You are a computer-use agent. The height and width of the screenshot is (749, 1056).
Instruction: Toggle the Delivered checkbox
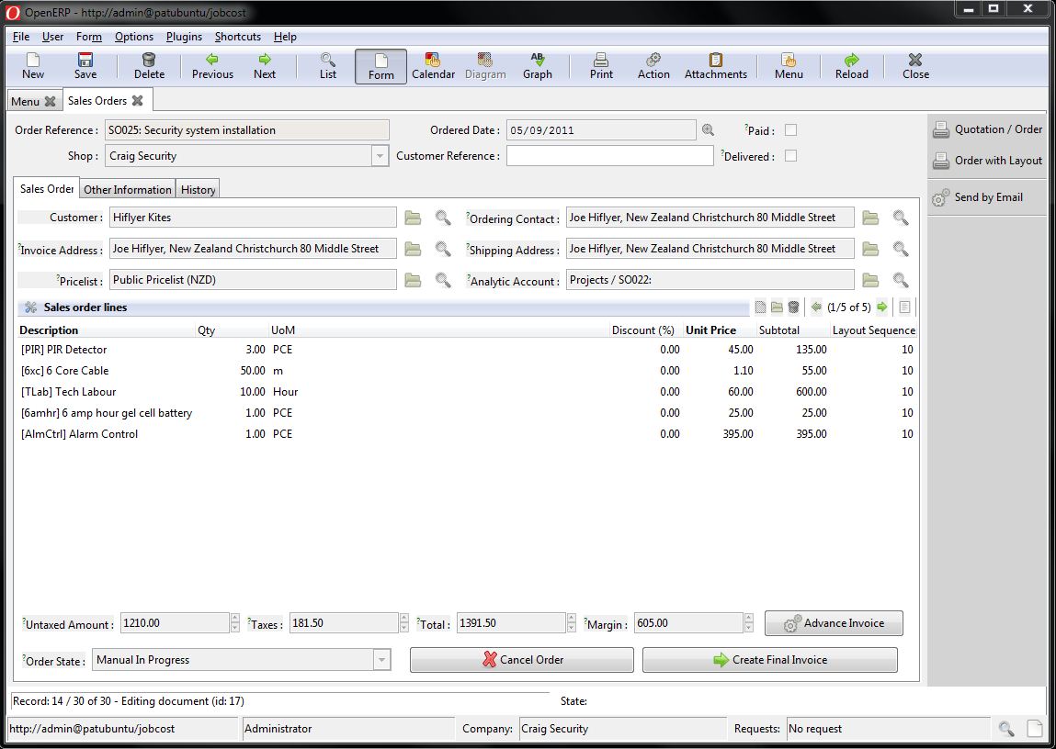point(790,156)
